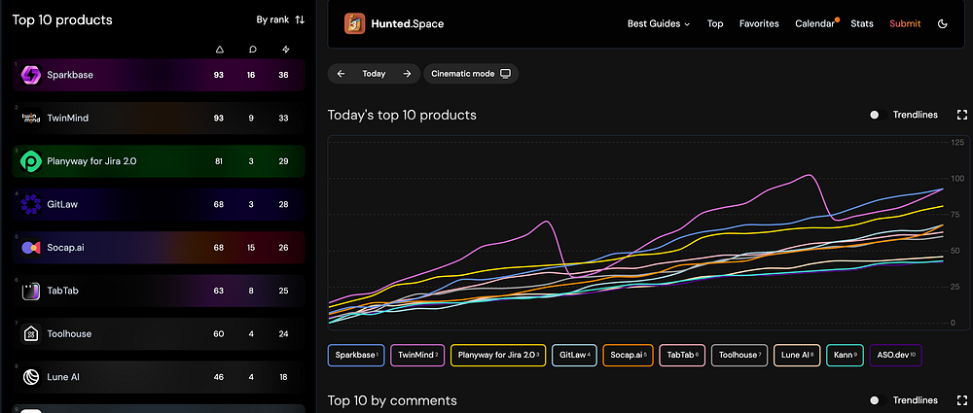The image size is (973, 413).
Task: Toggle TwinMind line in chart legend
Action: (417, 356)
